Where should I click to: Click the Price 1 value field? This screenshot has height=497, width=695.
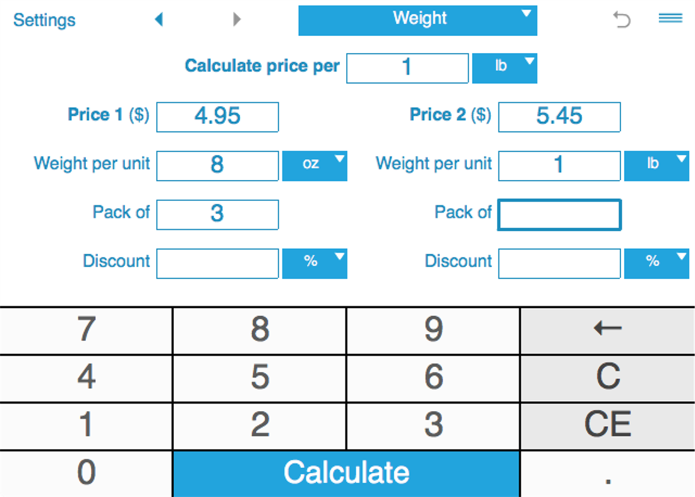coord(217,116)
